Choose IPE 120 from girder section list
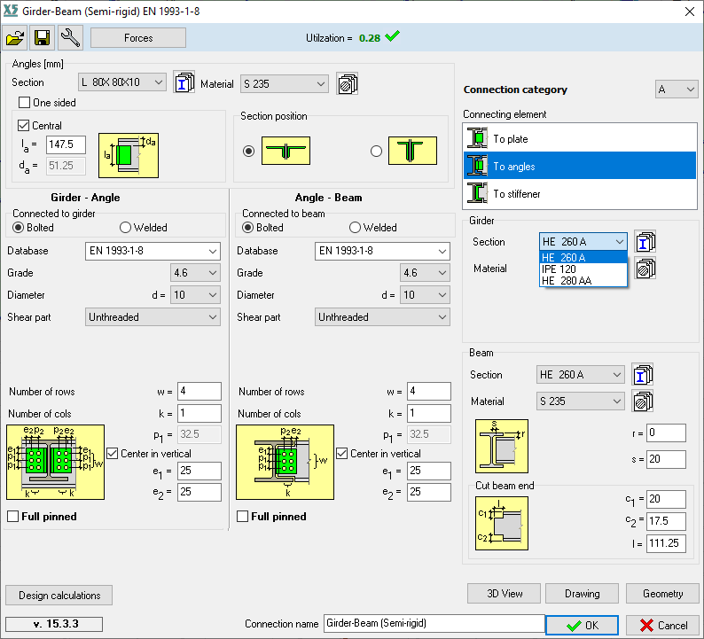This screenshot has width=704, height=639. 583,269
